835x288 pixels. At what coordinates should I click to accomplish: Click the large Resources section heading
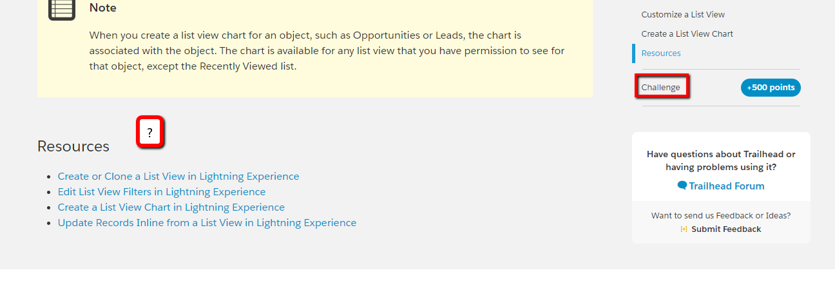pyautogui.click(x=73, y=146)
